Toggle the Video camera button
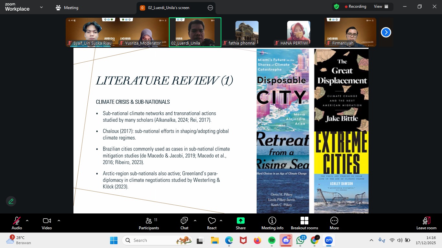The image size is (442, 248). tap(47, 223)
